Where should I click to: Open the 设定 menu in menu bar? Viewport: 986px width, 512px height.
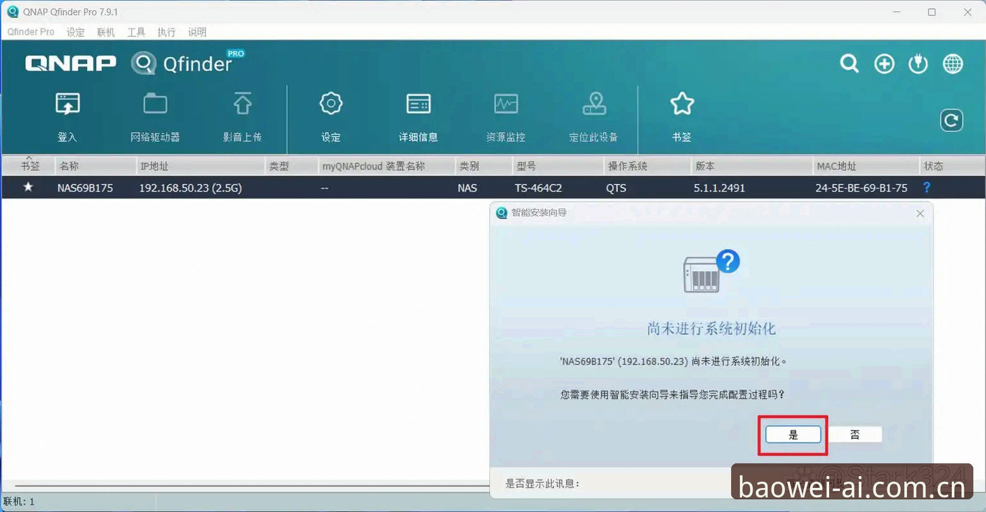click(75, 32)
